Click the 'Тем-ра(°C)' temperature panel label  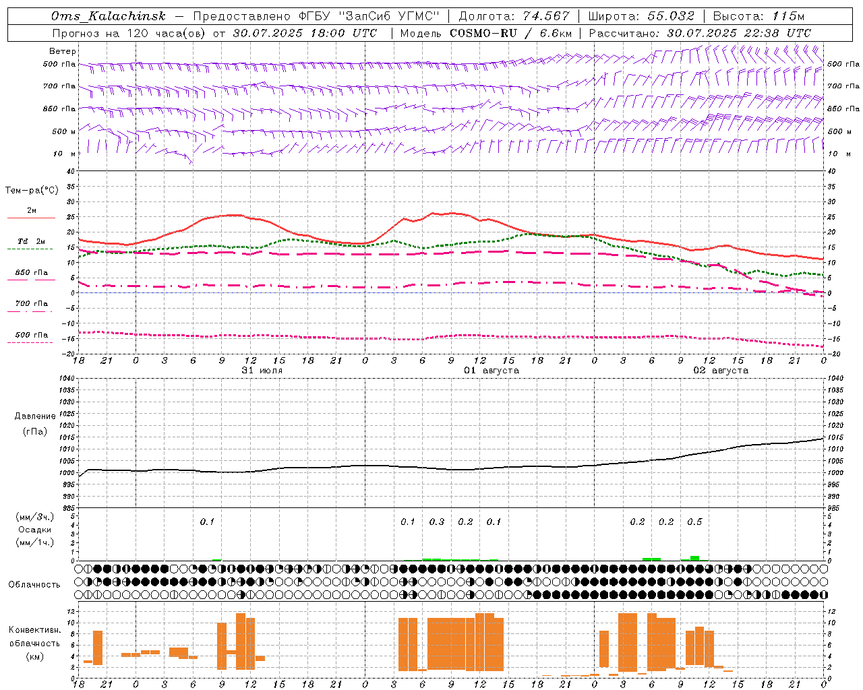tap(32, 191)
